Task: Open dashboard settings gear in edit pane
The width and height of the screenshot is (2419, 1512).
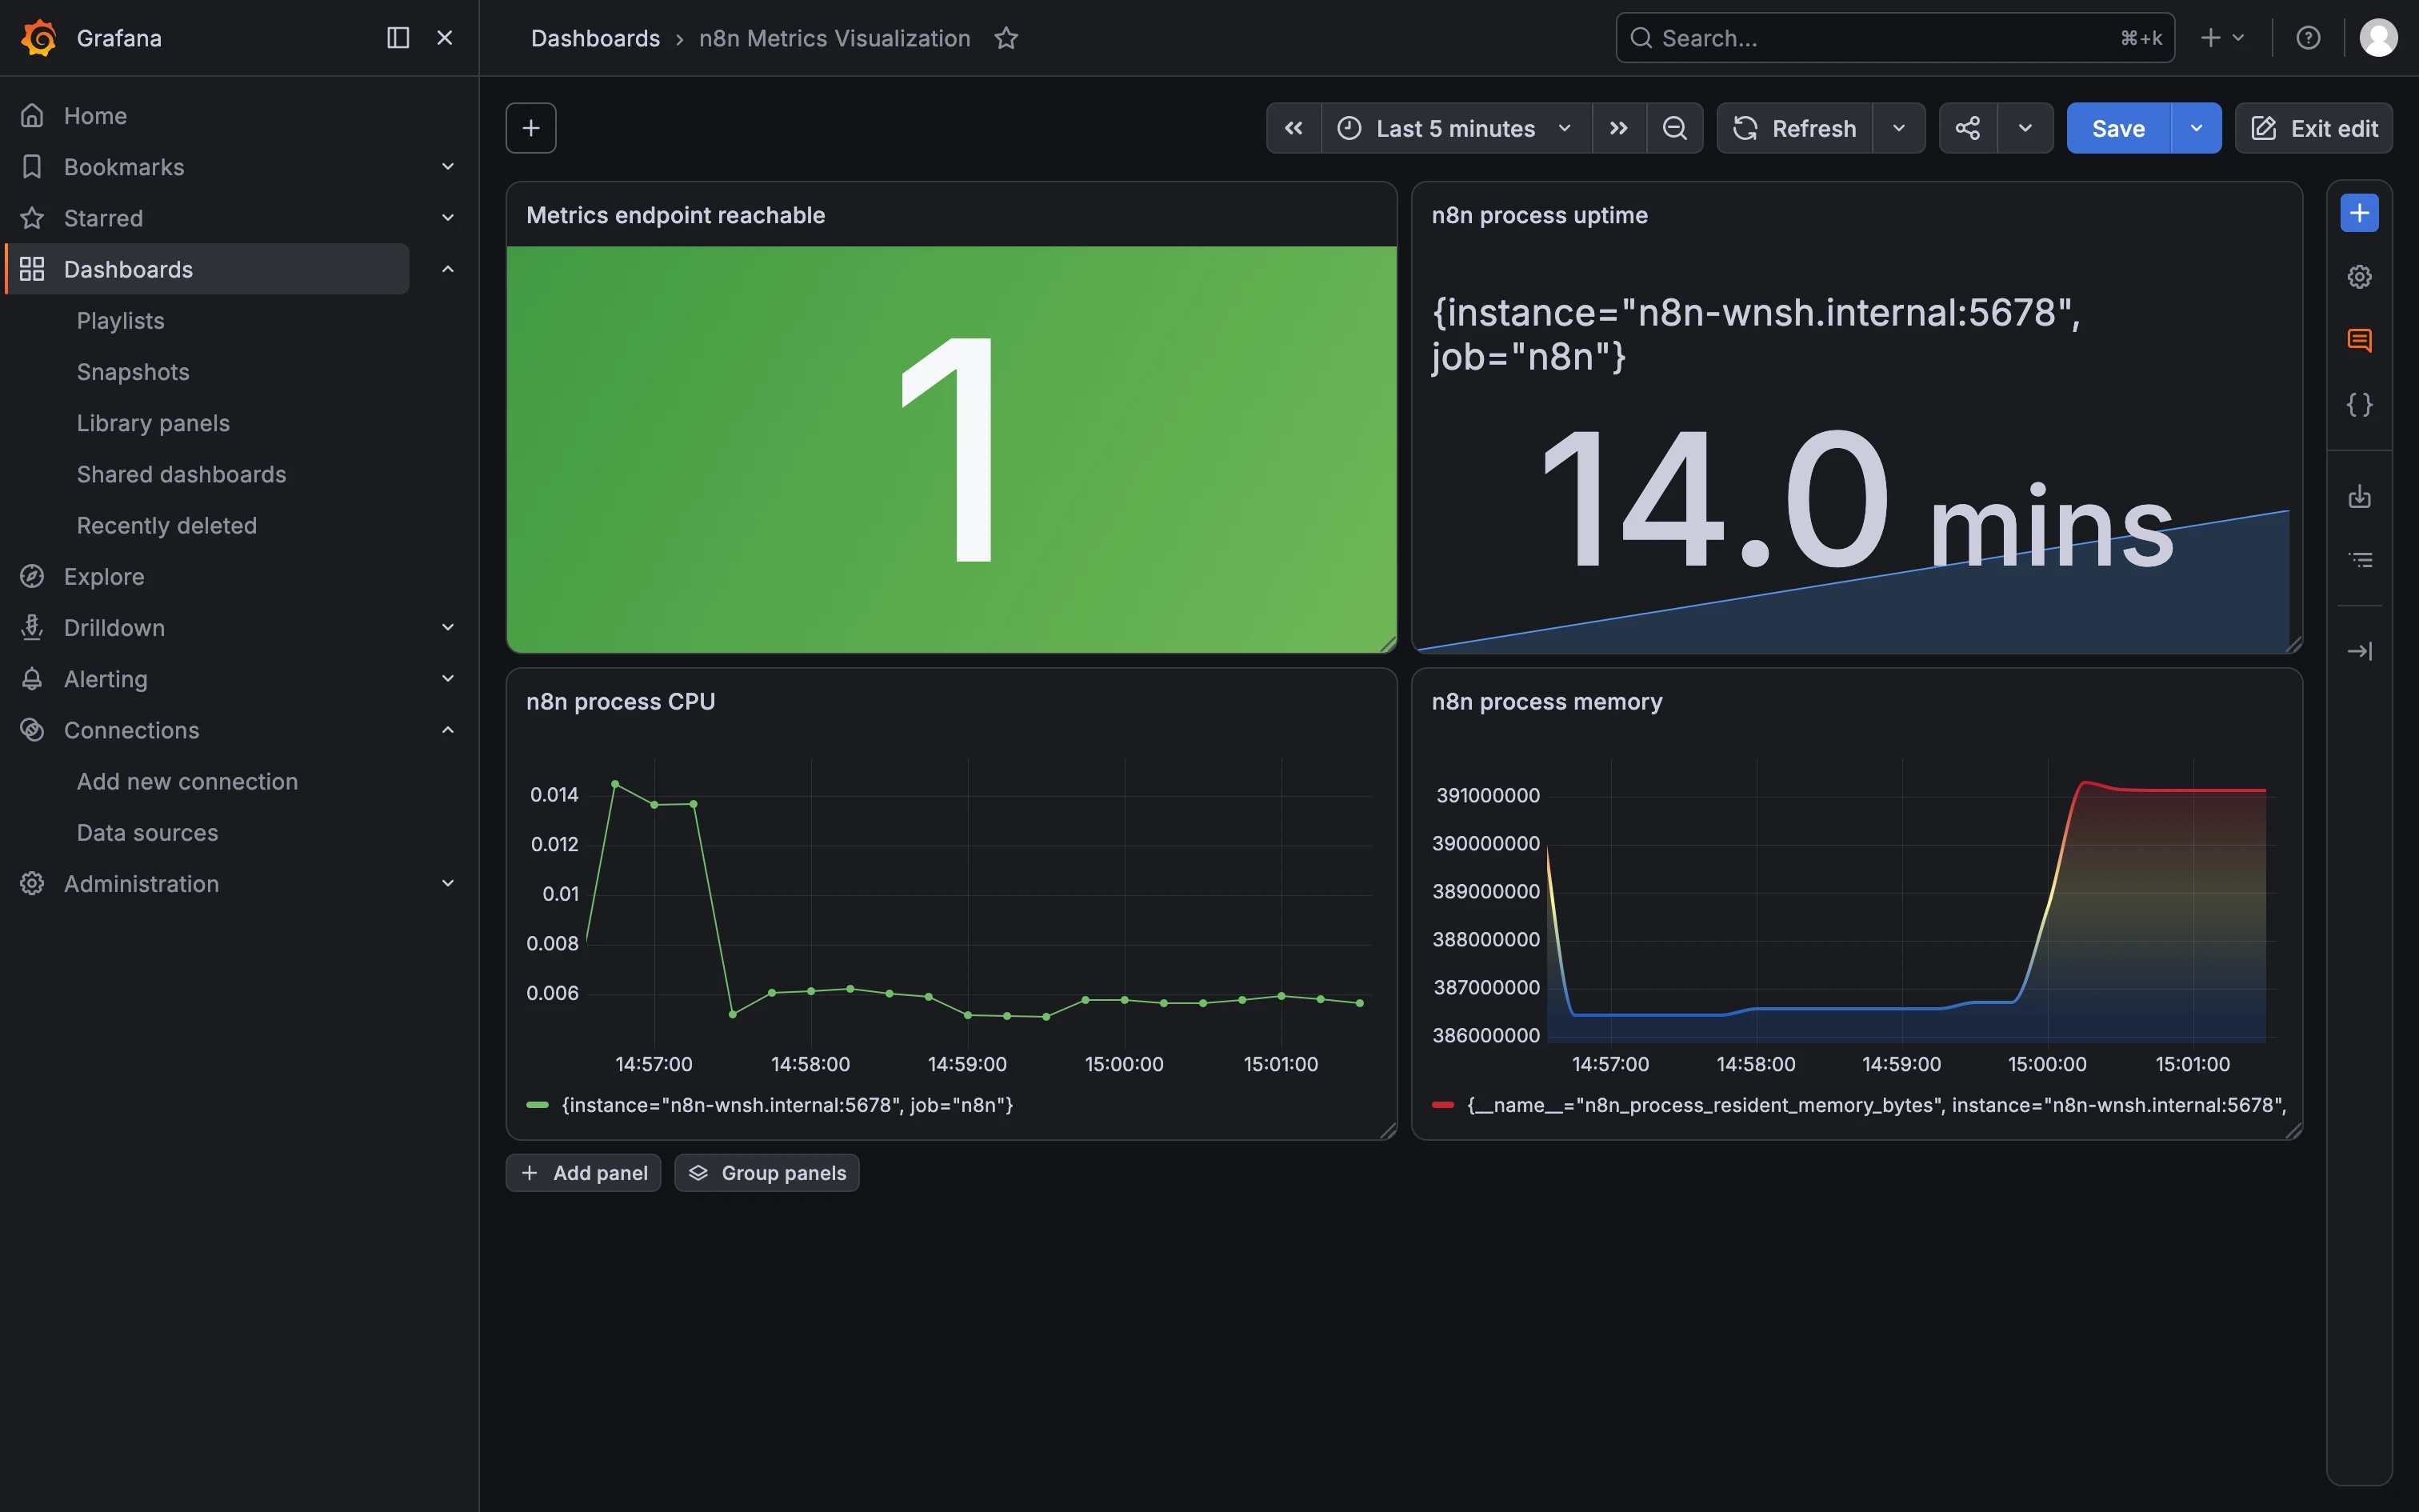Action: 2359,277
